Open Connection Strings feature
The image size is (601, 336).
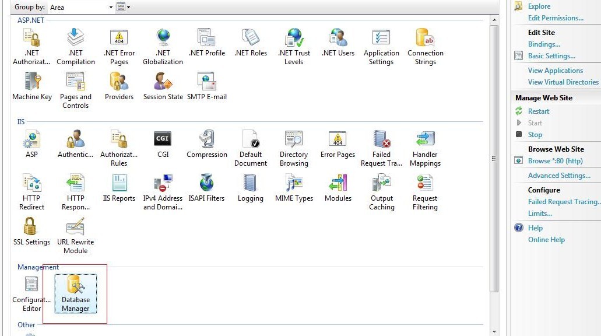(x=426, y=47)
